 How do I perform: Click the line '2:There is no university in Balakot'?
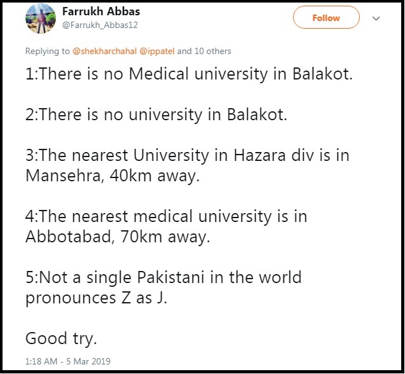(x=156, y=114)
